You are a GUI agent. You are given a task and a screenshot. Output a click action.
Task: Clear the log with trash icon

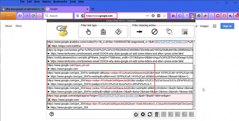pos(157,114)
